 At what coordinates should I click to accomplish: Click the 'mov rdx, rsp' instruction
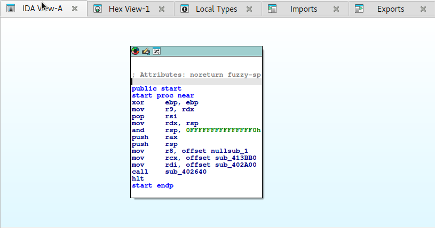pos(165,123)
